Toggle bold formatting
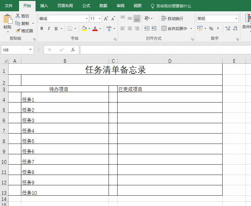251x206 pixels. point(42,28)
